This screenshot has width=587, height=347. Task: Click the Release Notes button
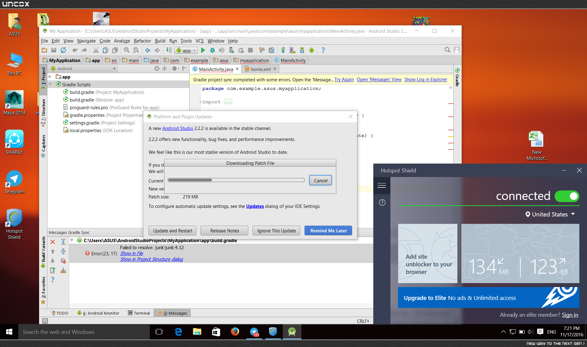225,231
